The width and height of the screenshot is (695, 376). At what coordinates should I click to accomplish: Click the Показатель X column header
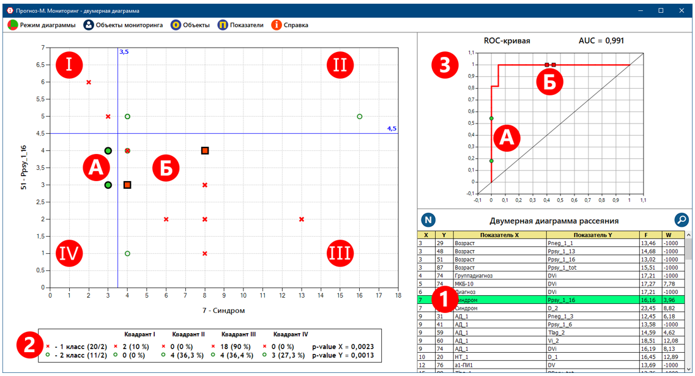click(x=499, y=234)
